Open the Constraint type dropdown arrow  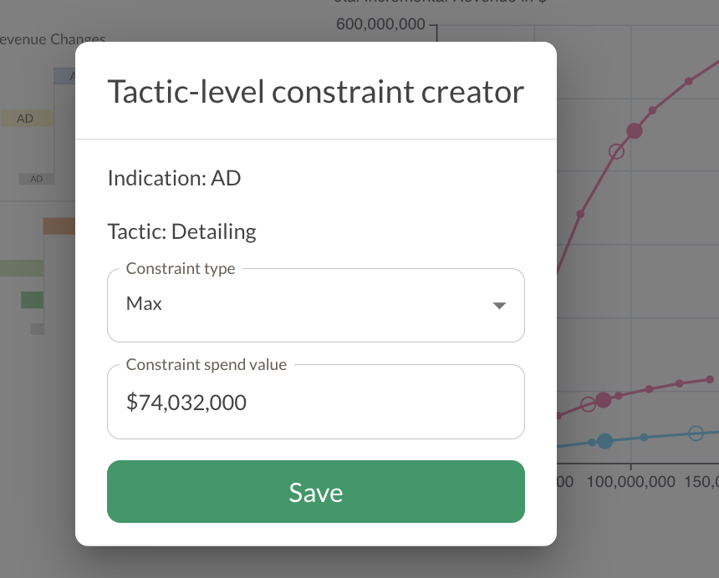pos(499,306)
